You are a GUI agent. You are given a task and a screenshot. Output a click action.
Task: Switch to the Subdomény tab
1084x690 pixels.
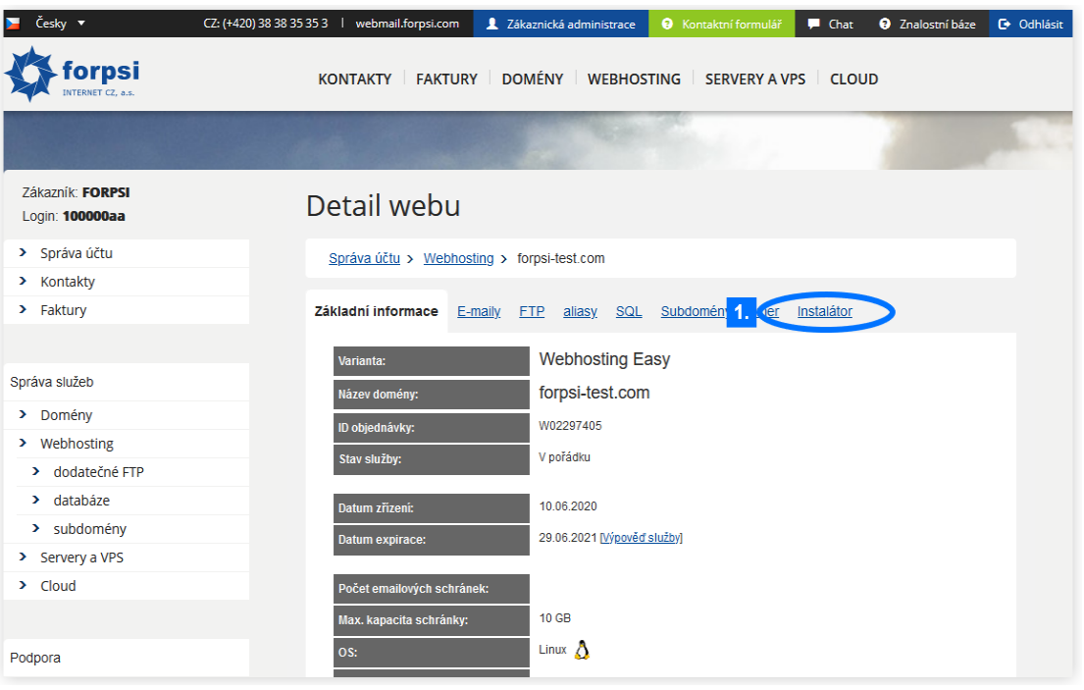(694, 312)
